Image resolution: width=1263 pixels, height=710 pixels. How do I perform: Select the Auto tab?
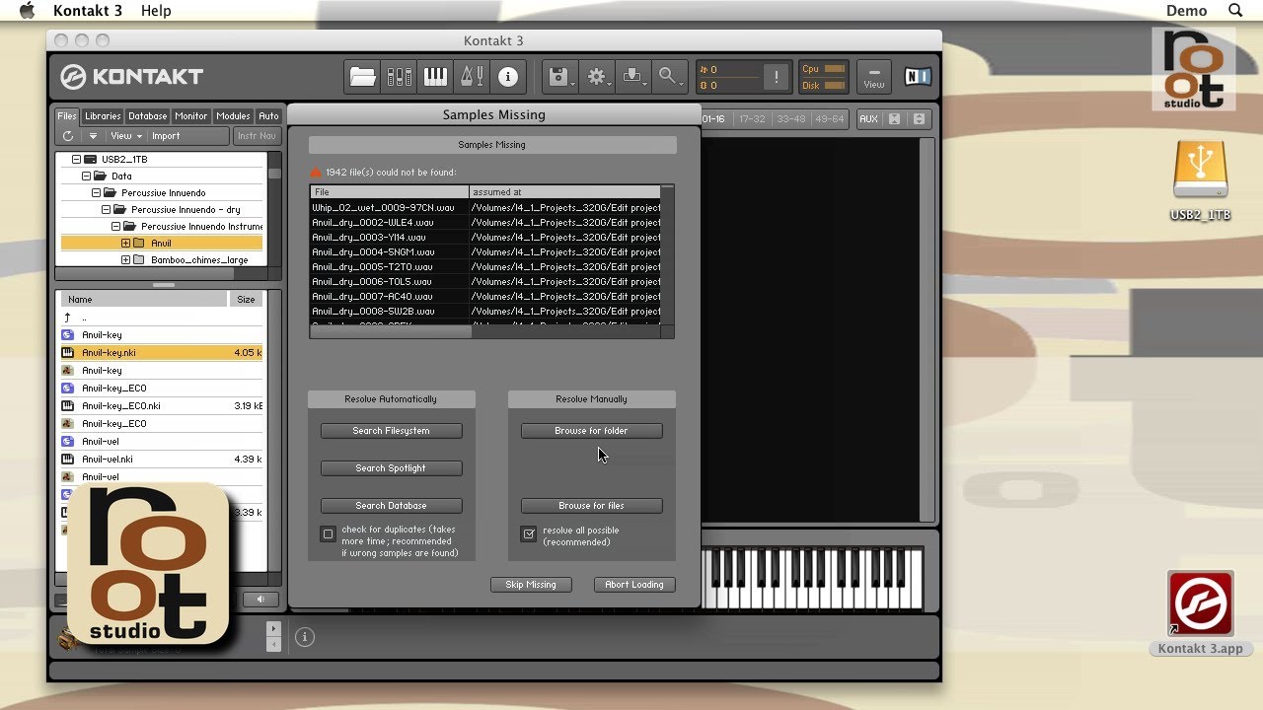(268, 115)
